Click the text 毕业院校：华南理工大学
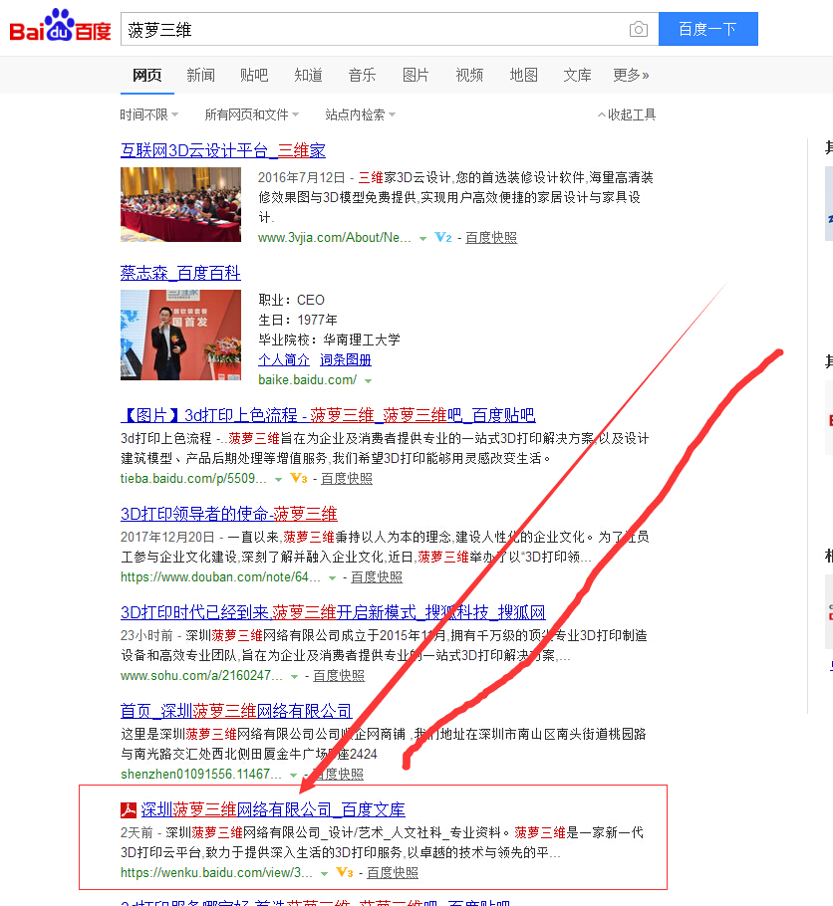This screenshot has height=906, width=833. click(x=329, y=340)
